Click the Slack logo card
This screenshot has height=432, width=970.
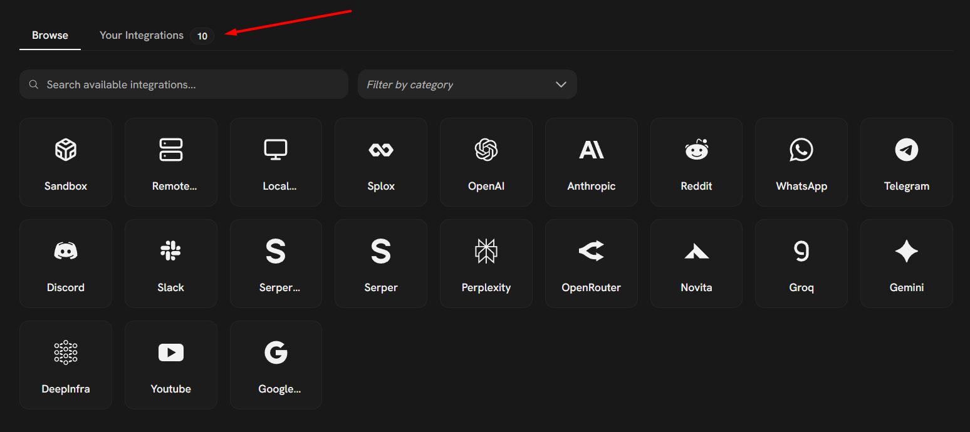pyautogui.click(x=171, y=252)
